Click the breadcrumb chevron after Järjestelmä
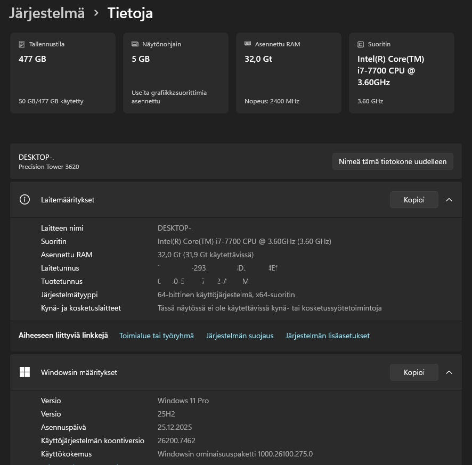 (96, 13)
